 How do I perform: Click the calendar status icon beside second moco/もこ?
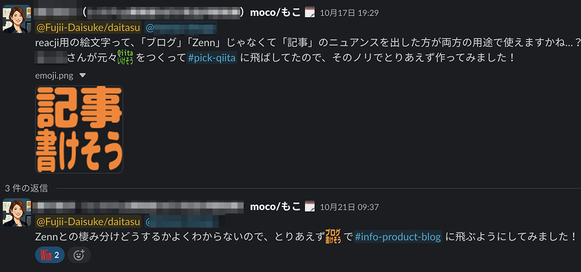(x=309, y=207)
